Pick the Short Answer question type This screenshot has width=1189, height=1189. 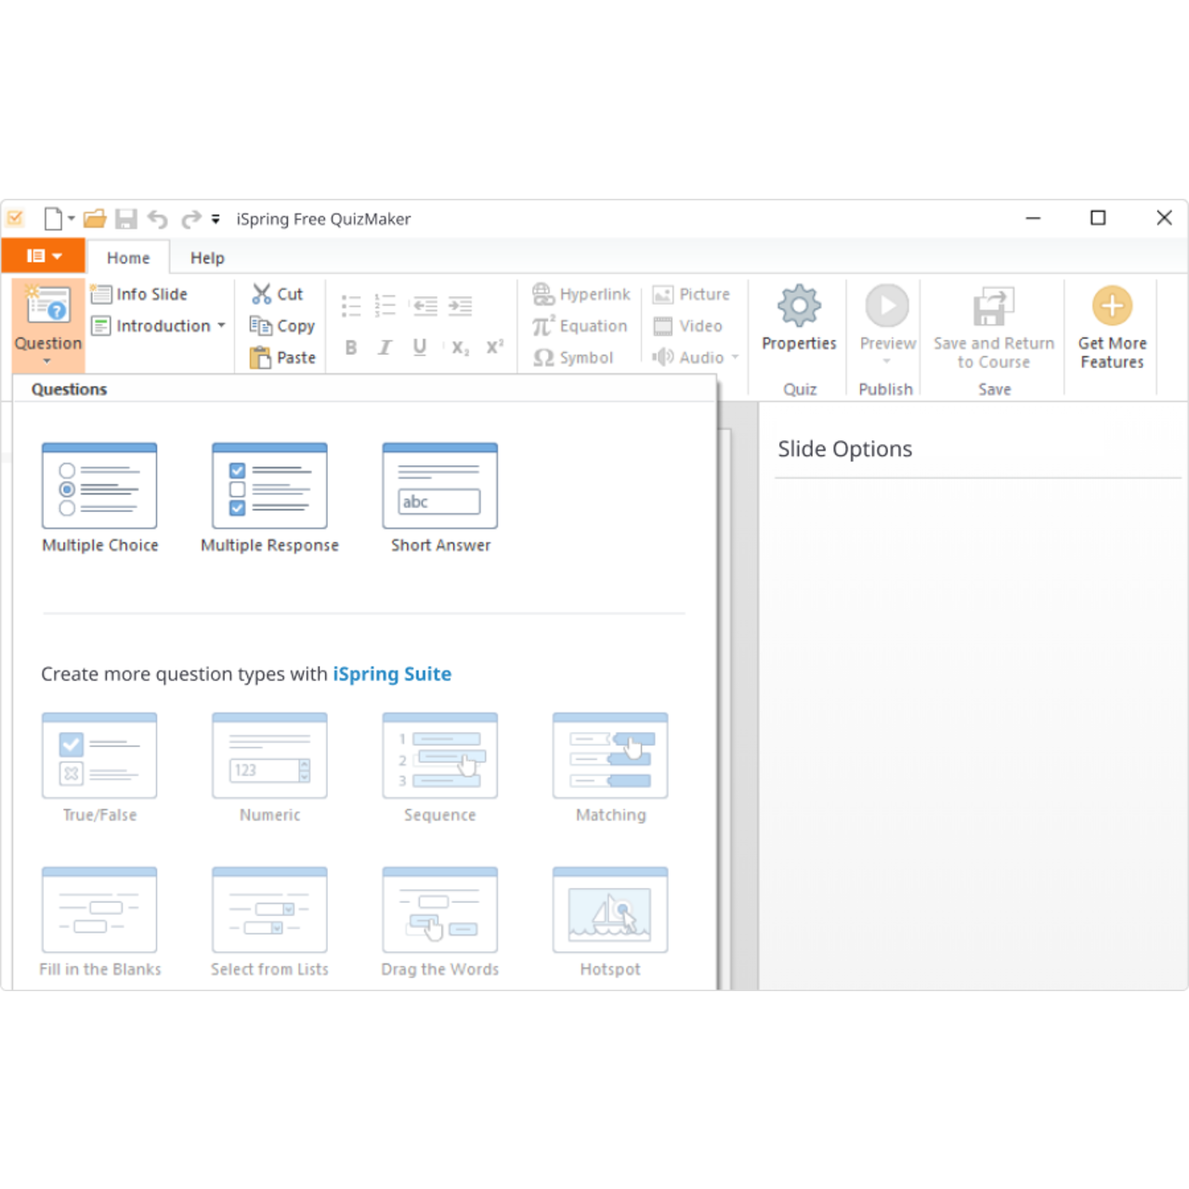pos(440,487)
